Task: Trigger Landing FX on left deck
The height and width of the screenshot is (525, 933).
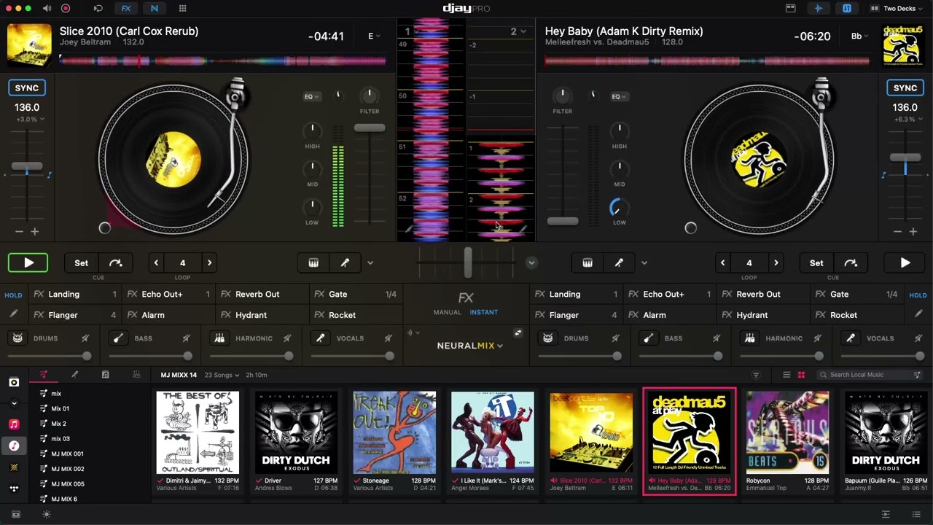Action: click(x=75, y=295)
